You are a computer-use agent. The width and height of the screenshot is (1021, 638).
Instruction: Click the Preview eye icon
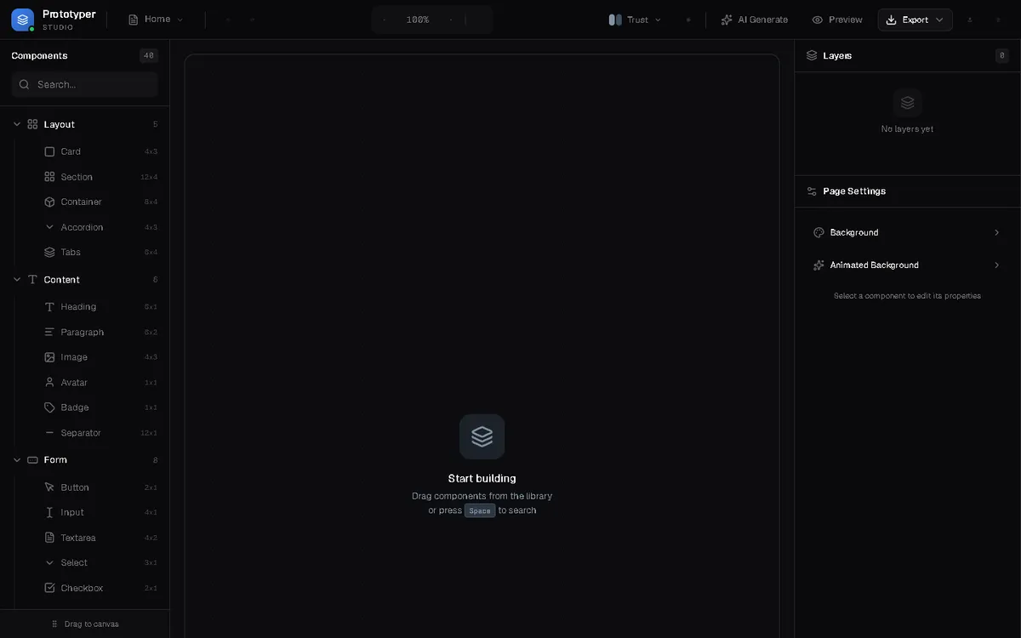click(818, 20)
